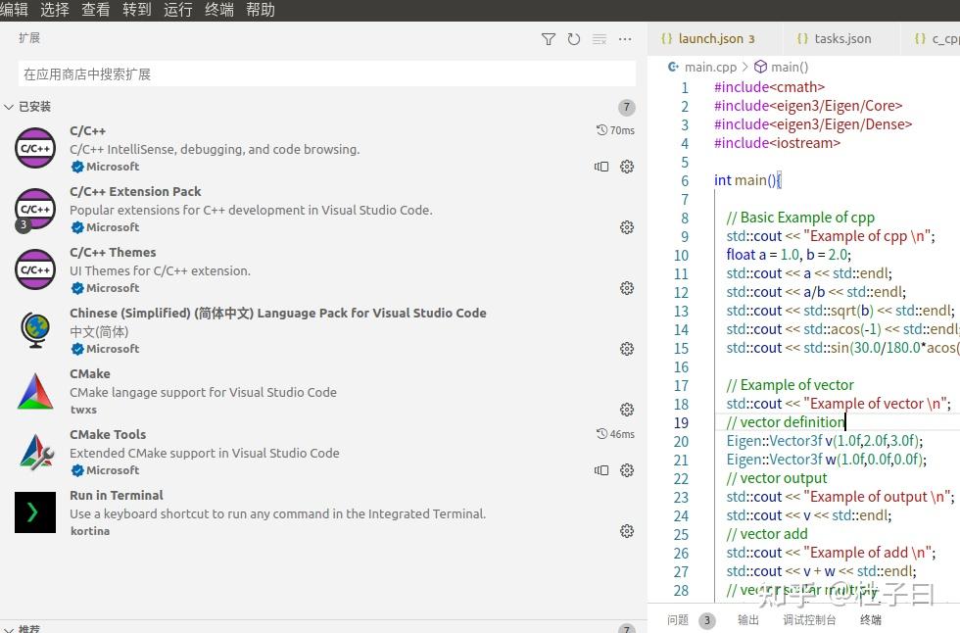The width and height of the screenshot is (960, 633).
Task: Click '#include<iostream>' line
Action: 777,143
